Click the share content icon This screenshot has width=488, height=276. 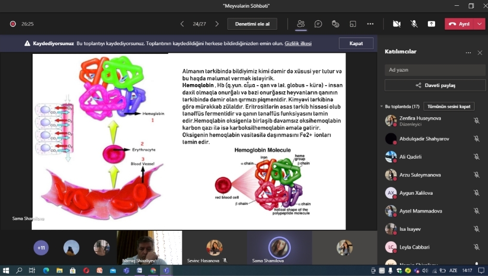click(431, 24)
